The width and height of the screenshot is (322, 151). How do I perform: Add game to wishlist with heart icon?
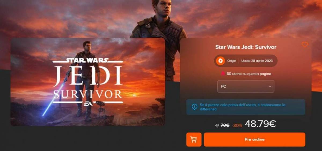click(305, 45)
